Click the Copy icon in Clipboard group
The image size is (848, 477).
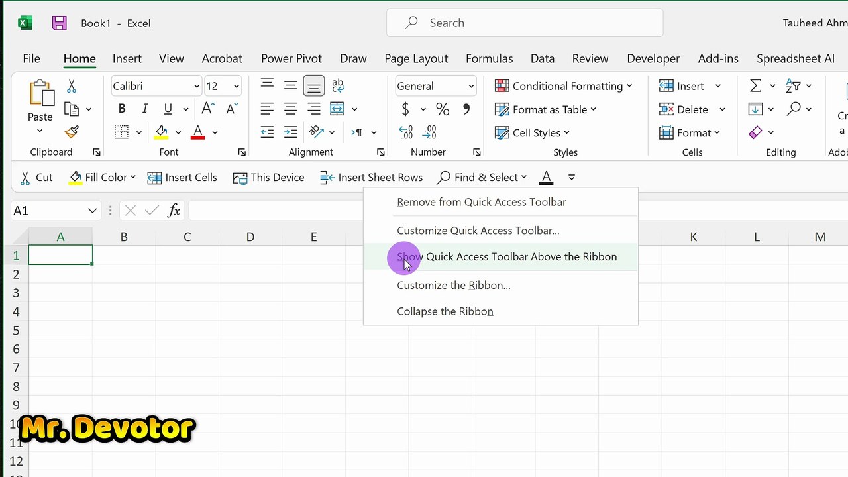click(72, 109)
